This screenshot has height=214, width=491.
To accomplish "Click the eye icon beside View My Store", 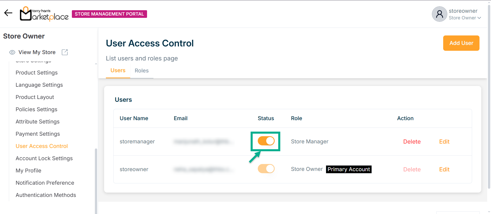I will (12, 52).
